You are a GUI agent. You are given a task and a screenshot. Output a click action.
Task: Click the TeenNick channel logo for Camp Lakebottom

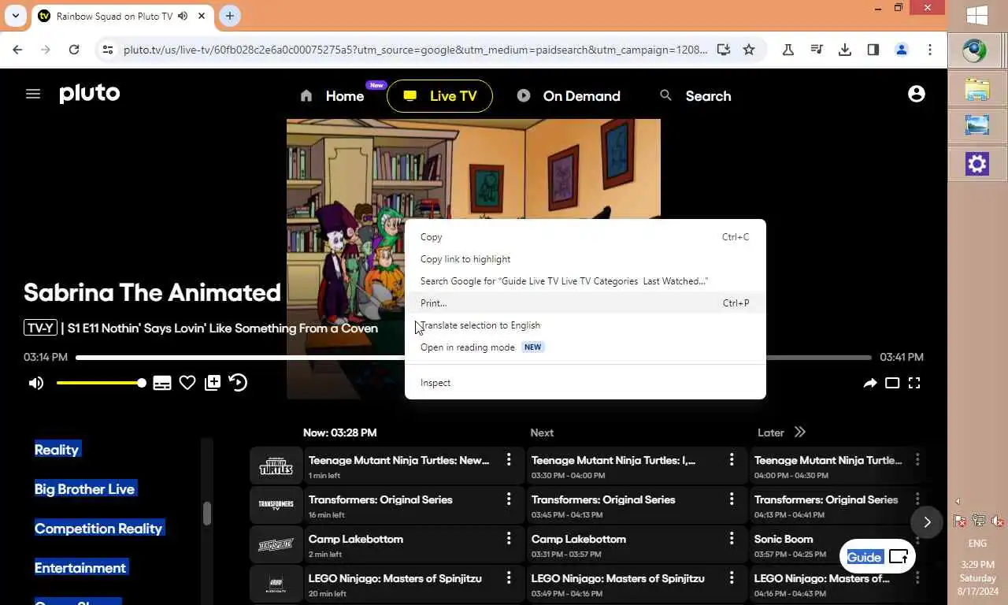pos(276,545)
